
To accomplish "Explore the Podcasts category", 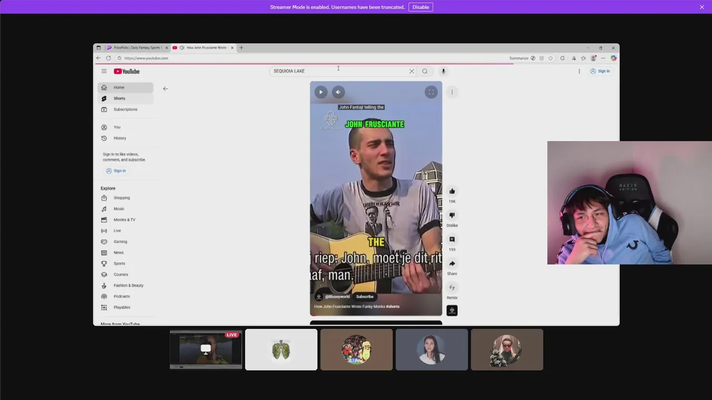I will coord(125,296).
